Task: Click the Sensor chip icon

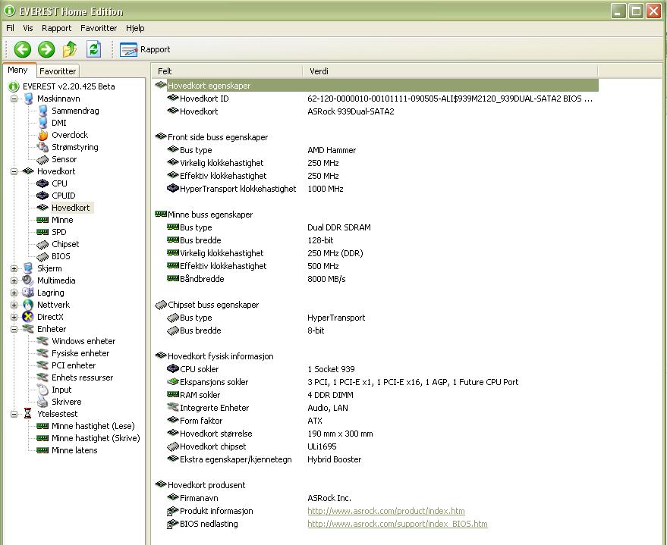Action: (42, 159)
